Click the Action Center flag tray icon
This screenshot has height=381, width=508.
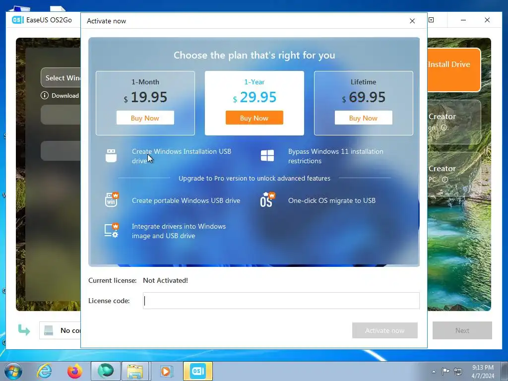coord(446,371)
